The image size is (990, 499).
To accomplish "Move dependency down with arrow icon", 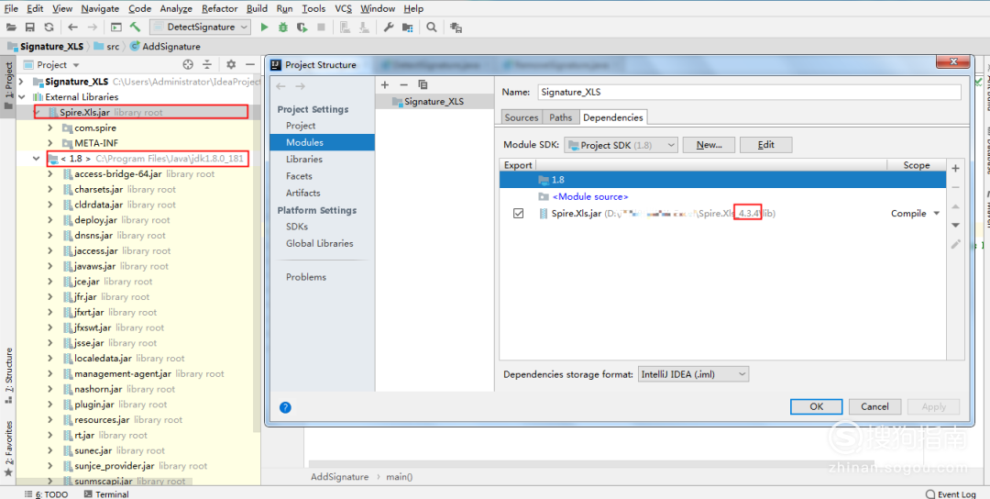I will point(955,225).
